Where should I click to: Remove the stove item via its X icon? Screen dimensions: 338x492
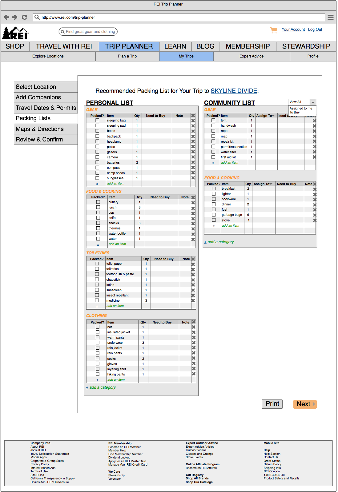(315, 220)
